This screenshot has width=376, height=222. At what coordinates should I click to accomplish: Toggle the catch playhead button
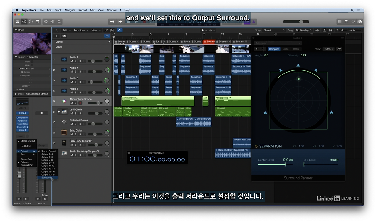(120, 30)
